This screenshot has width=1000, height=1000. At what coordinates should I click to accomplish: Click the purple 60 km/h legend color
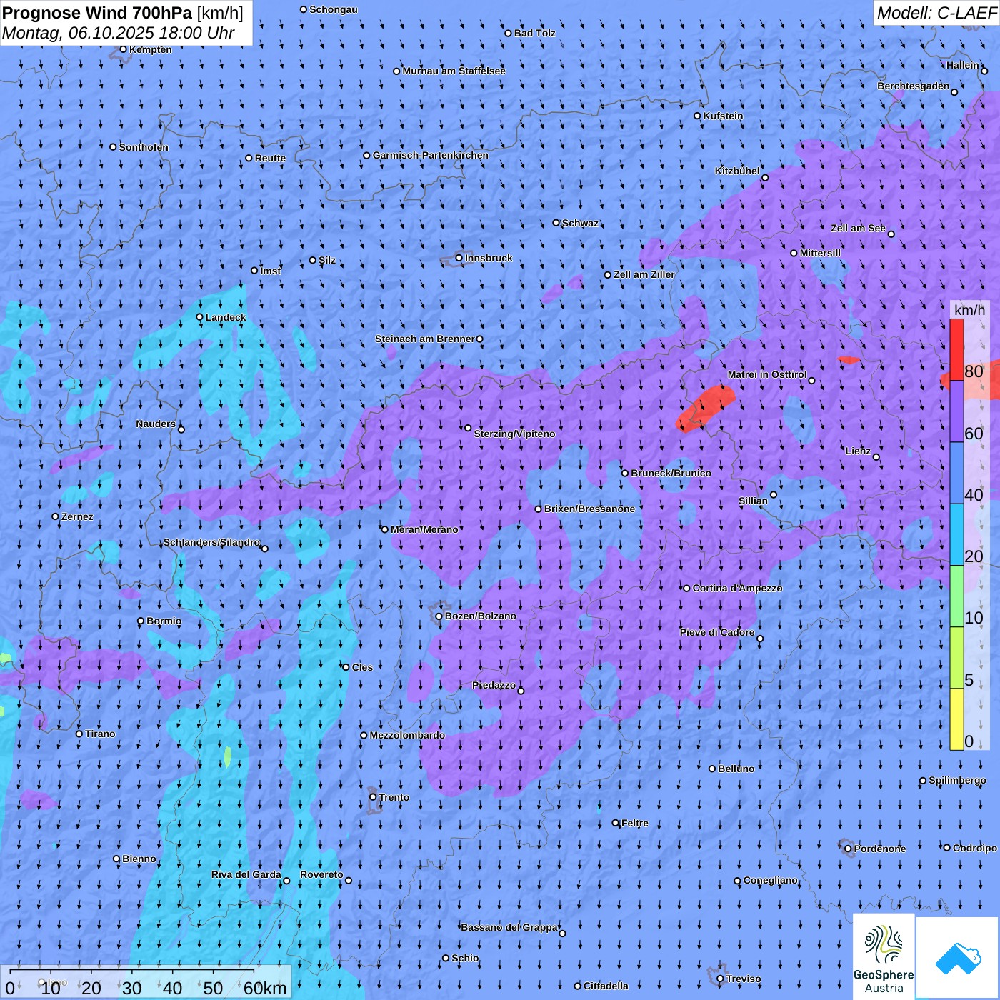click(x=956, y=411)
